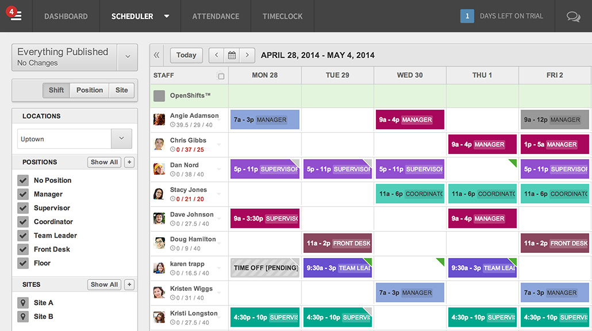Open the chat messages icon
This screenshot has width=592, height=331.
pyautogui.click(x=573, y=17)
